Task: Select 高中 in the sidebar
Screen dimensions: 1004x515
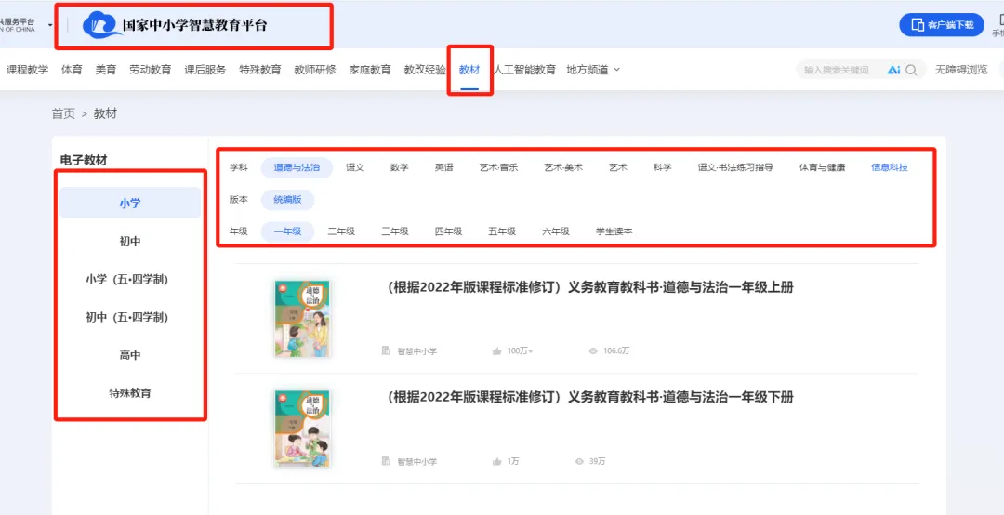Action: click(x=130, y=355)
